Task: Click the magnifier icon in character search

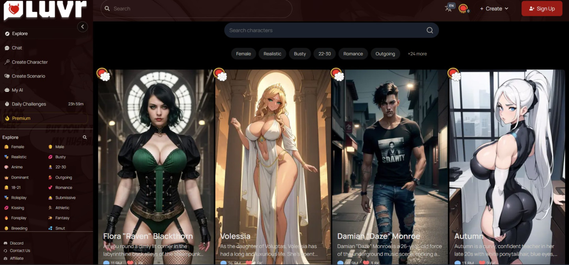Action: (x=430, y=30)
